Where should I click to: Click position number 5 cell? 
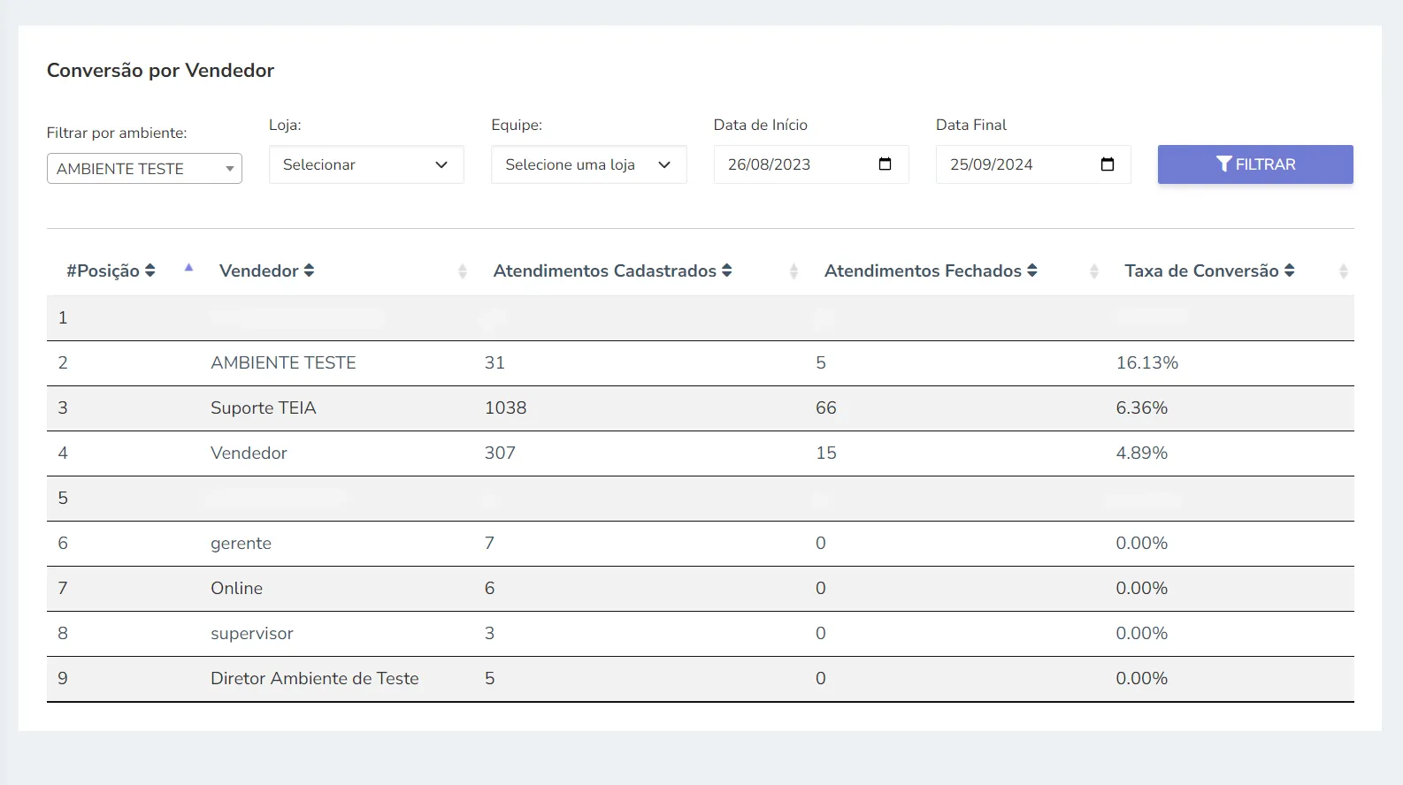click(63, 498)
